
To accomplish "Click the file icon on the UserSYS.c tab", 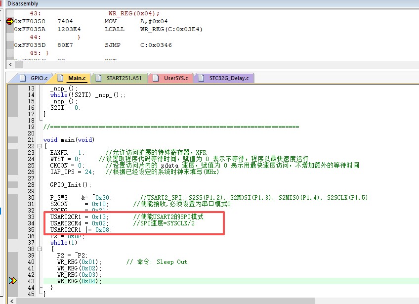I will [157, 78].
